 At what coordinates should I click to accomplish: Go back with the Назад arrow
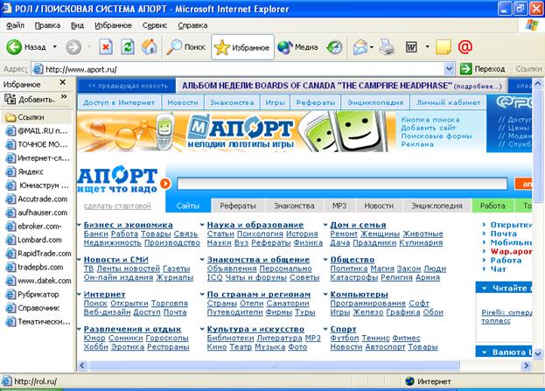coord(26,47)
